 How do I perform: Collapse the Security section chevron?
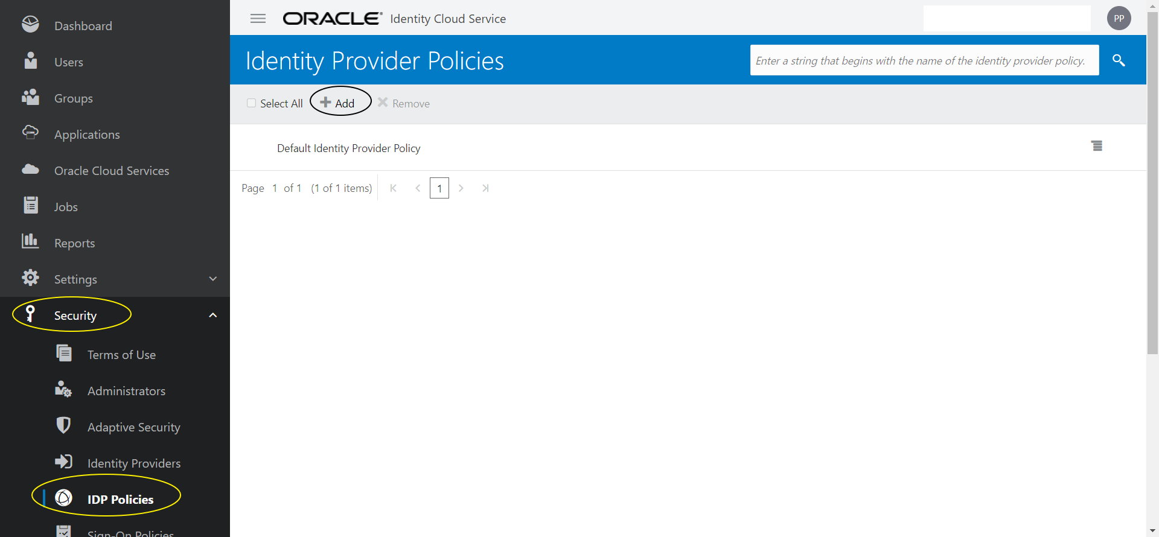[212, 315]
